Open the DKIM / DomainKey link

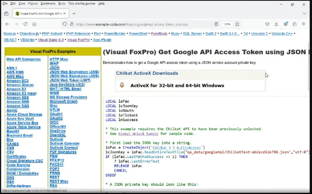[x=22, y=173]
